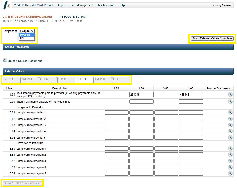Click line 1.00 column 4.00 field with 435445

click(191, 95)
